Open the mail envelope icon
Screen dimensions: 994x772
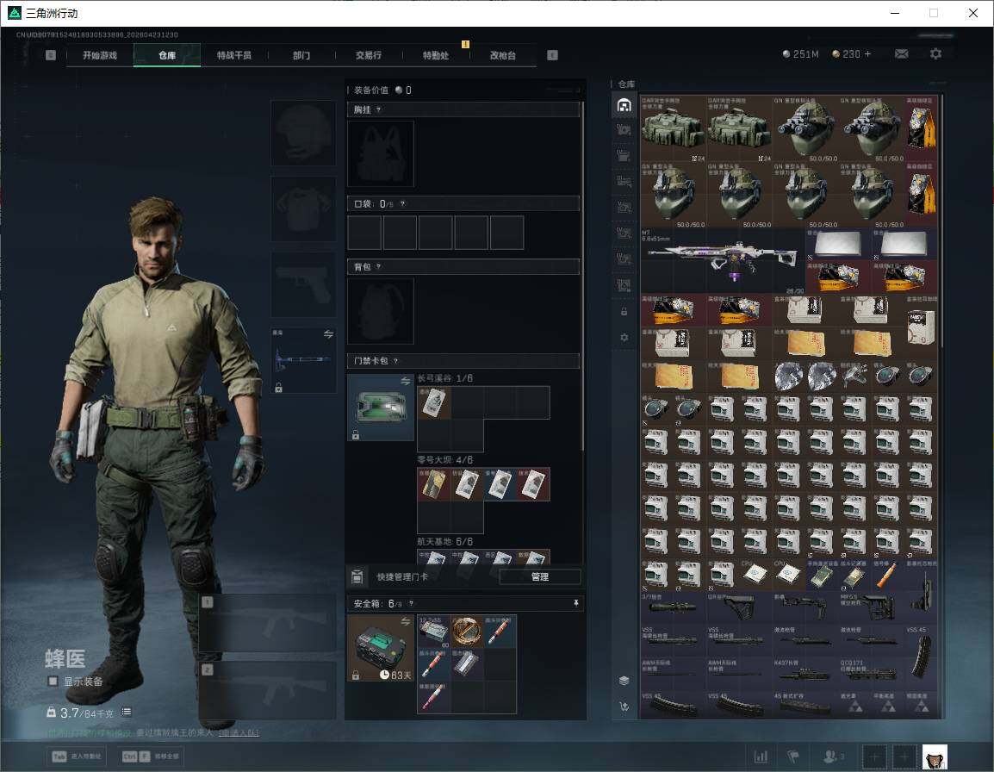point(901,54)
